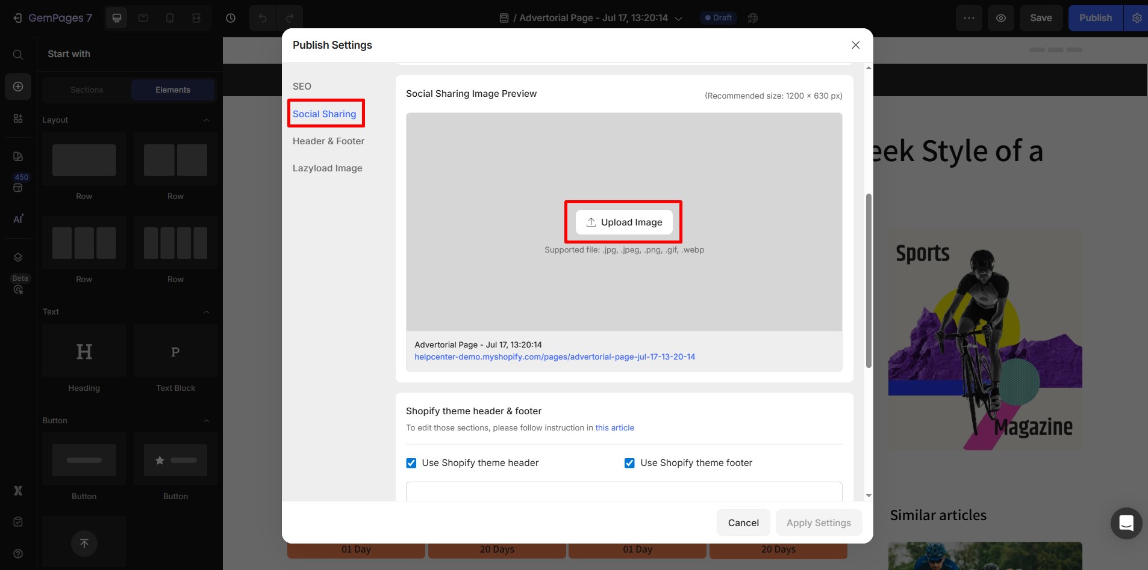The height and width of the screenshot is (570, 1148).
Task: Collapse the Layout section
Action: click(206, 120)
